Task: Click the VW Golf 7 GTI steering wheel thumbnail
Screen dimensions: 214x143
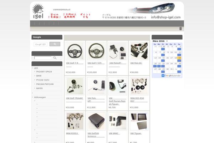Action: point(96,51)
